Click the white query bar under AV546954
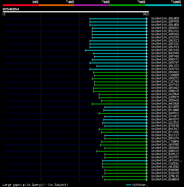This screenshot has height=187, width=184. 76,12
